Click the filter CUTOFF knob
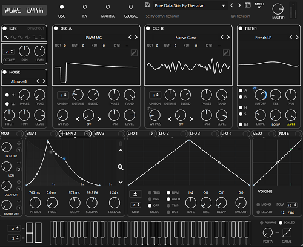The image size is (303, 247). pos(260,95)
